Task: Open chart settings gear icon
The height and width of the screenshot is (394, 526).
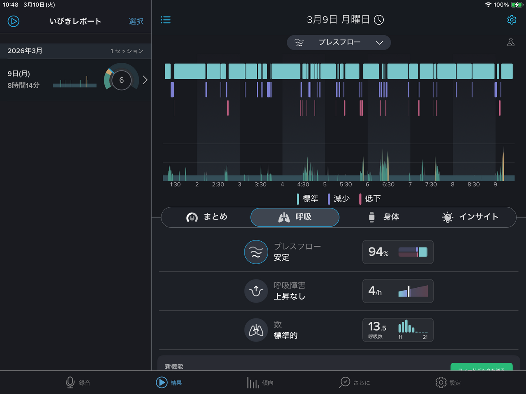Action: point(512,20)
